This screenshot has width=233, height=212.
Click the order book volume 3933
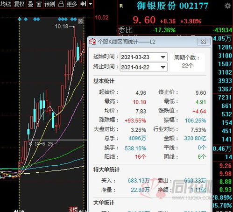tap(225, 81)
